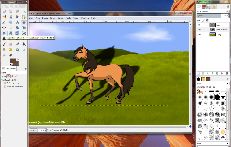Switch to the Channels tab

(x=204, y=7)
